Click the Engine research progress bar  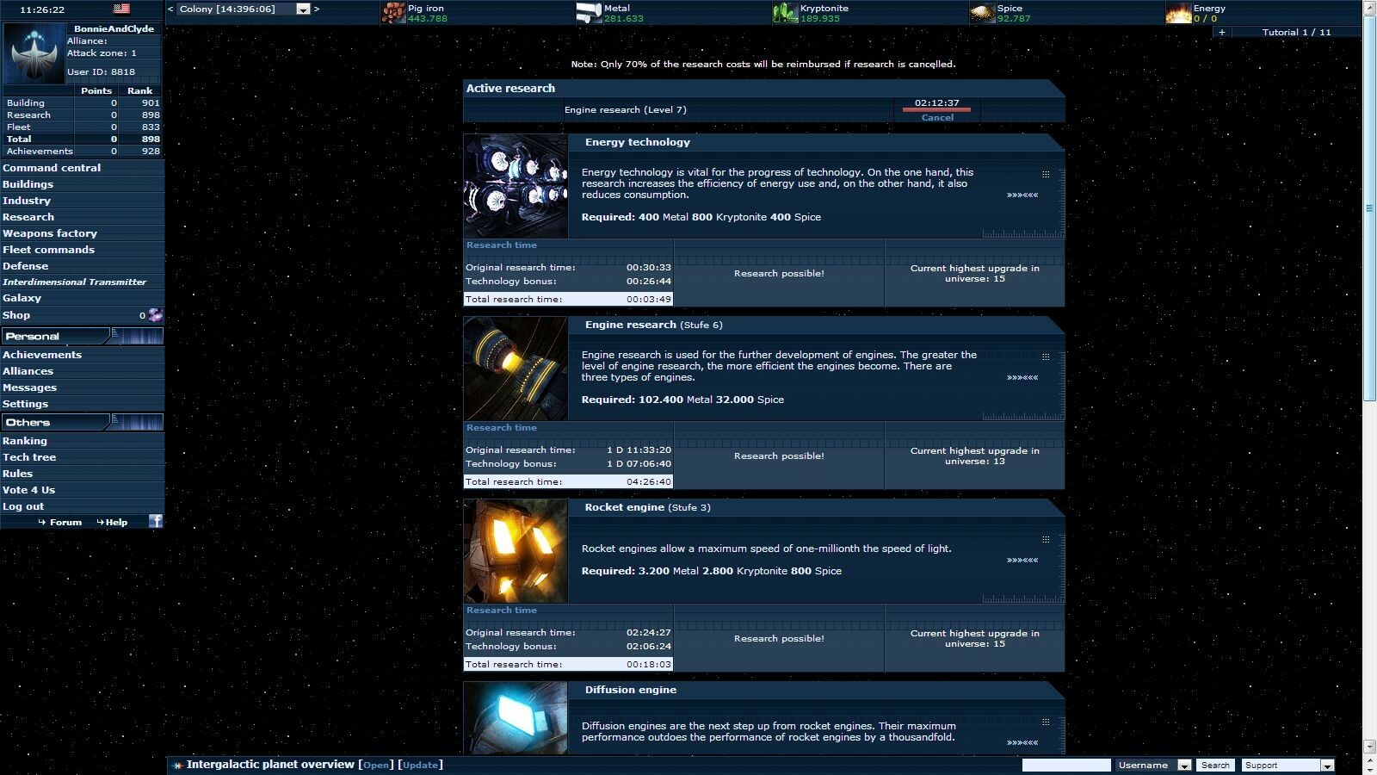click(x=937, y=108)
